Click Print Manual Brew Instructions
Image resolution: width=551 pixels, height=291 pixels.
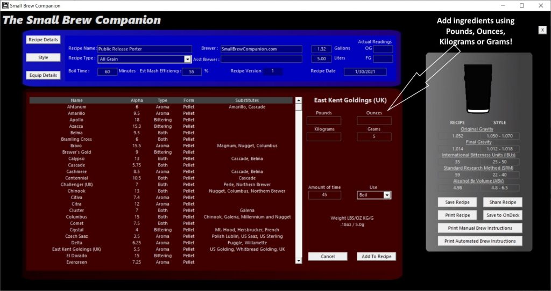[479, 228]
